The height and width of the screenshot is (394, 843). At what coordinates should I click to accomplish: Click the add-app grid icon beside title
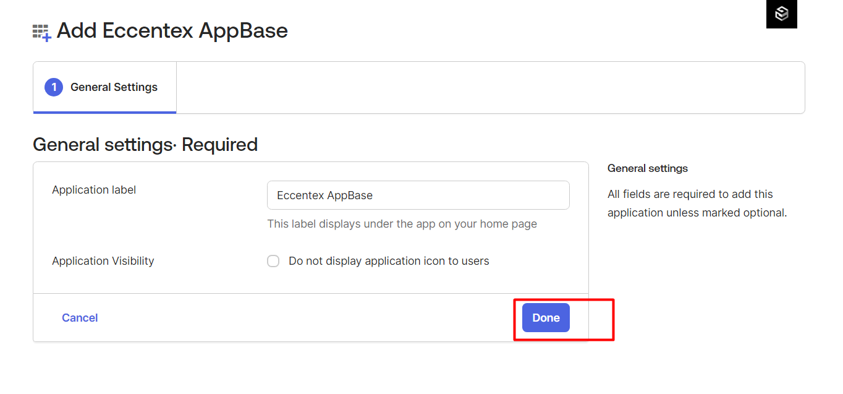pos(42,32)
